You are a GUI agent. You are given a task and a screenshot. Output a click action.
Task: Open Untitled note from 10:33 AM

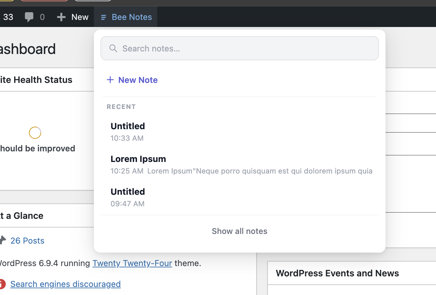[x=240, y=132]
